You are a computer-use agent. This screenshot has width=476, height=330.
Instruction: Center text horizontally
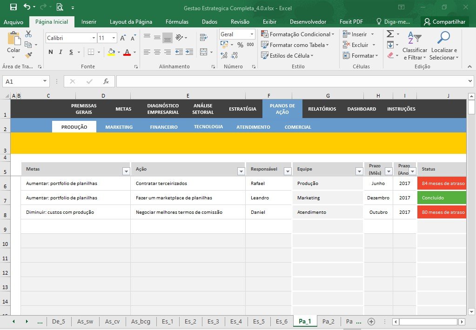(x=157, y=52)
